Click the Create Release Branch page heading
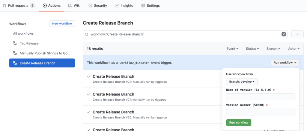The image size is (307, 131). [108, 23]
